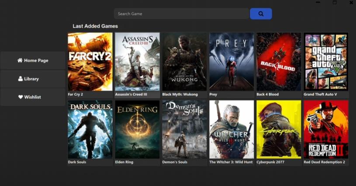The image size is (356, 186).
Task: Go to the Library section
Action: coord(33,79)
